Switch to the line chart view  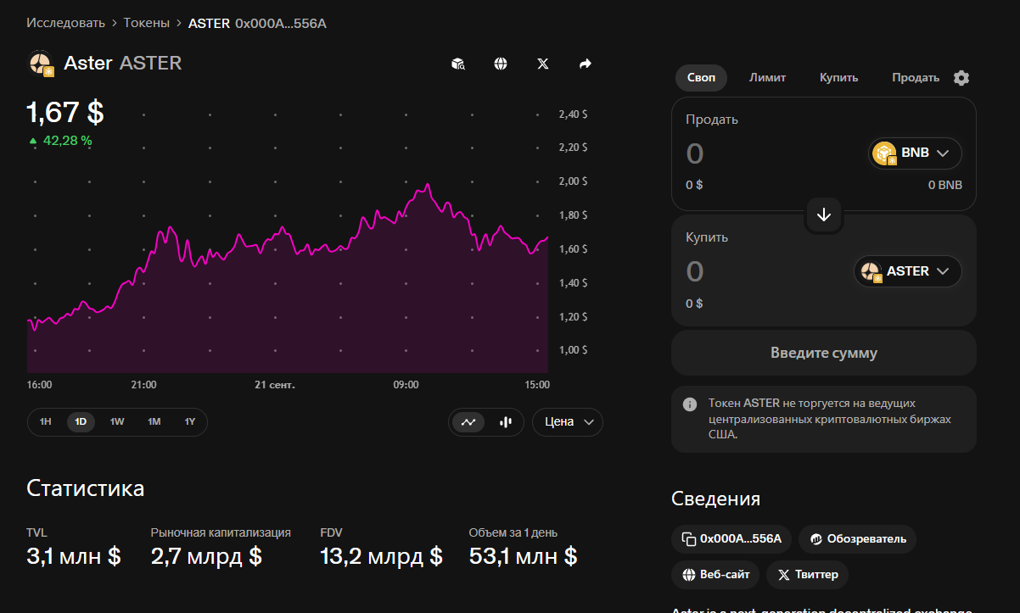pyautogui.click(x=468, y=422)
